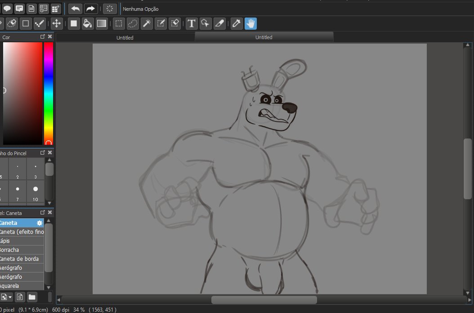Redo the last undone action

pos(90,9)
